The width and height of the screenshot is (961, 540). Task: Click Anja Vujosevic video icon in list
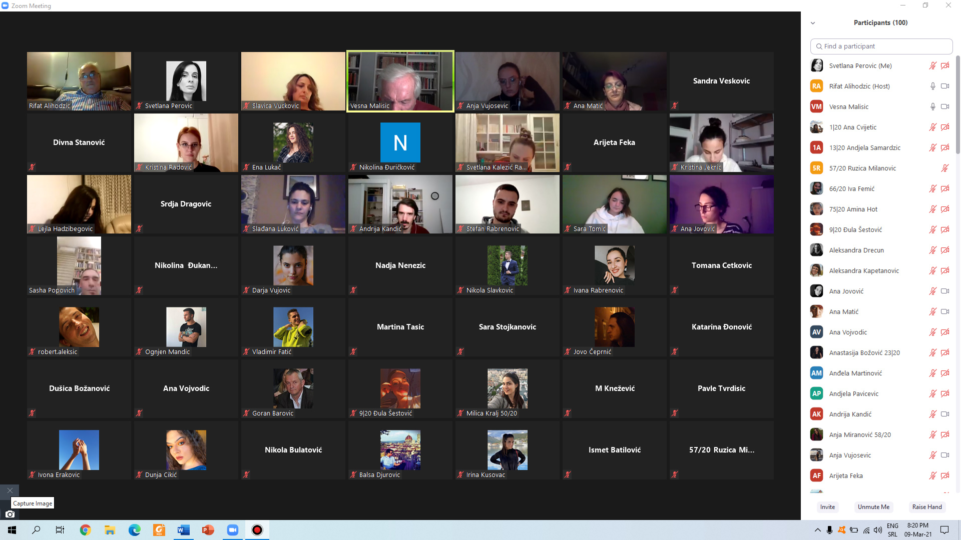click(x=945, y=455)
